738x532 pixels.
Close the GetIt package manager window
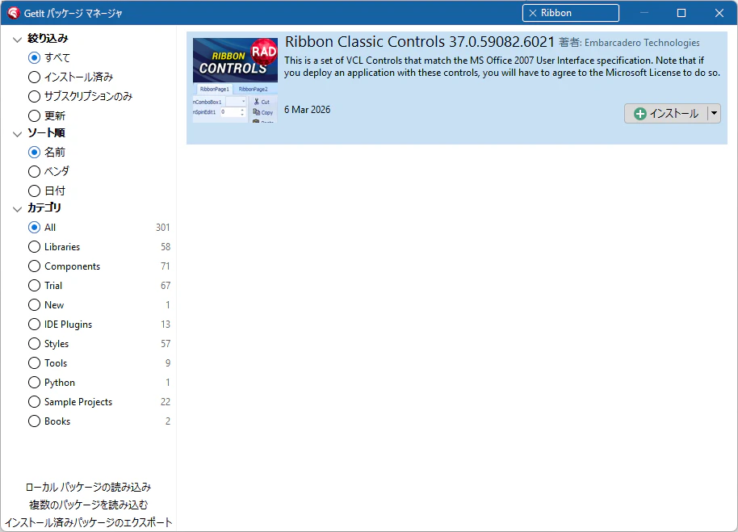719,13
